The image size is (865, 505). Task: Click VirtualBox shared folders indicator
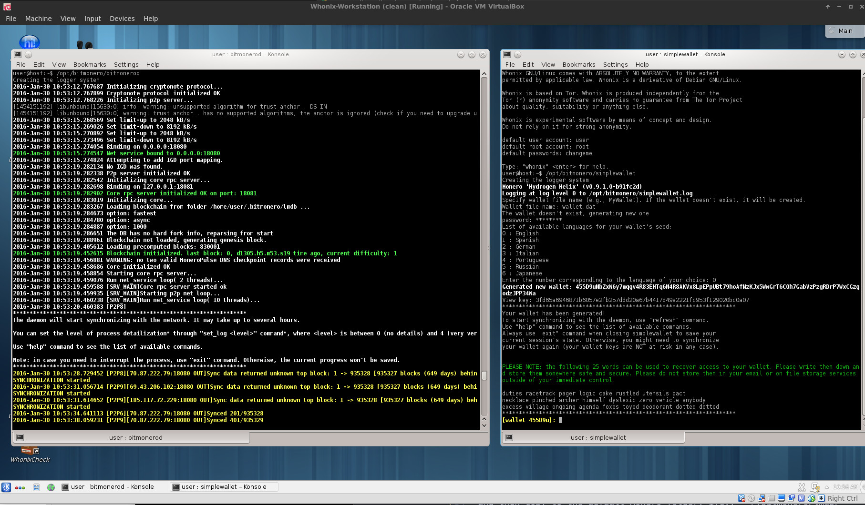771,498
